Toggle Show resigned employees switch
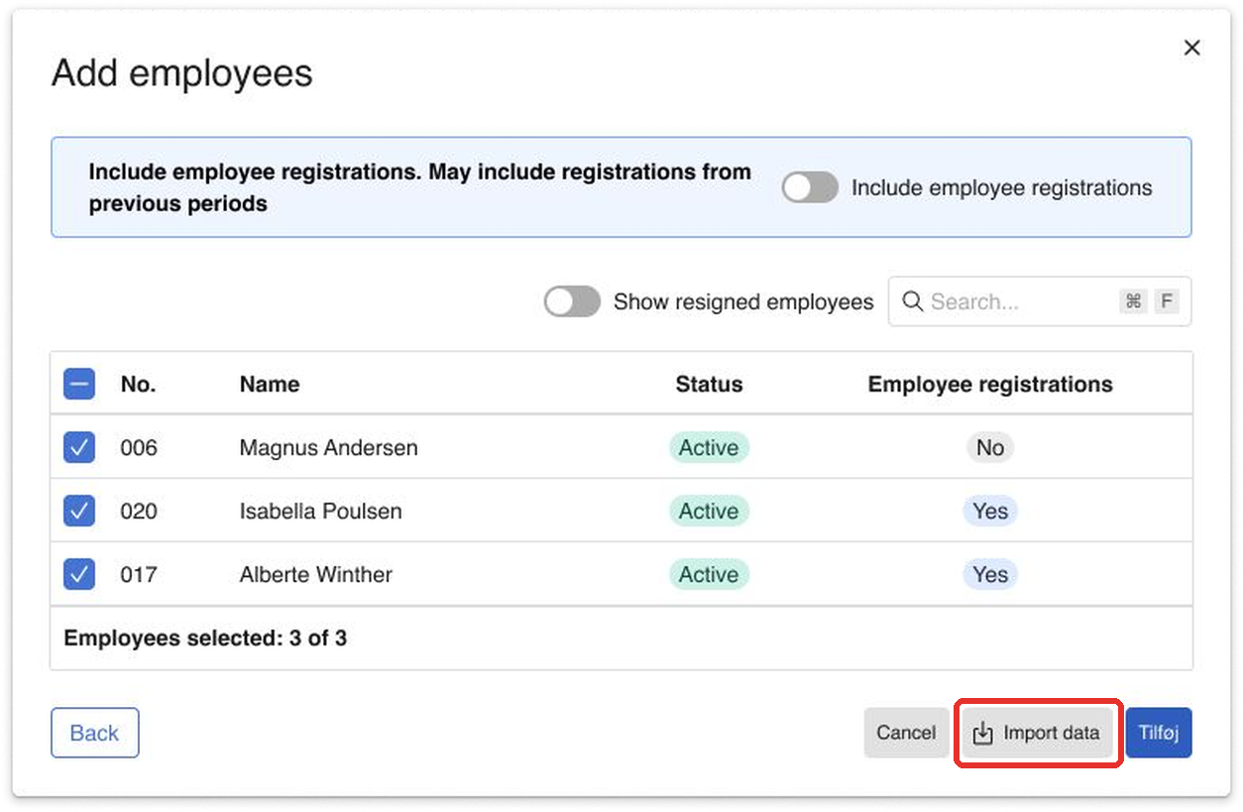The width and height of the screenshot is (1243, 812). point(572,301)
